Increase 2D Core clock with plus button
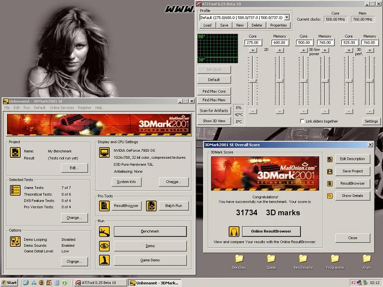Image resolution: width=383 pixels, height=287 pixels. [253, 50]
